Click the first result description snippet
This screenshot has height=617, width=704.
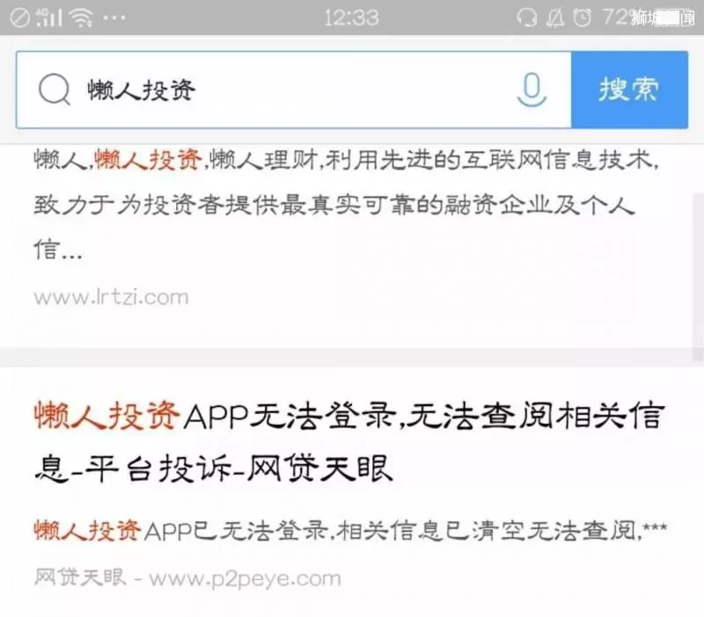coord(347,205)
